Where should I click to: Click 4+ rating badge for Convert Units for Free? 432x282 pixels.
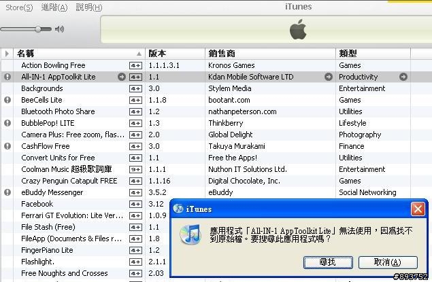click(136, 158)
